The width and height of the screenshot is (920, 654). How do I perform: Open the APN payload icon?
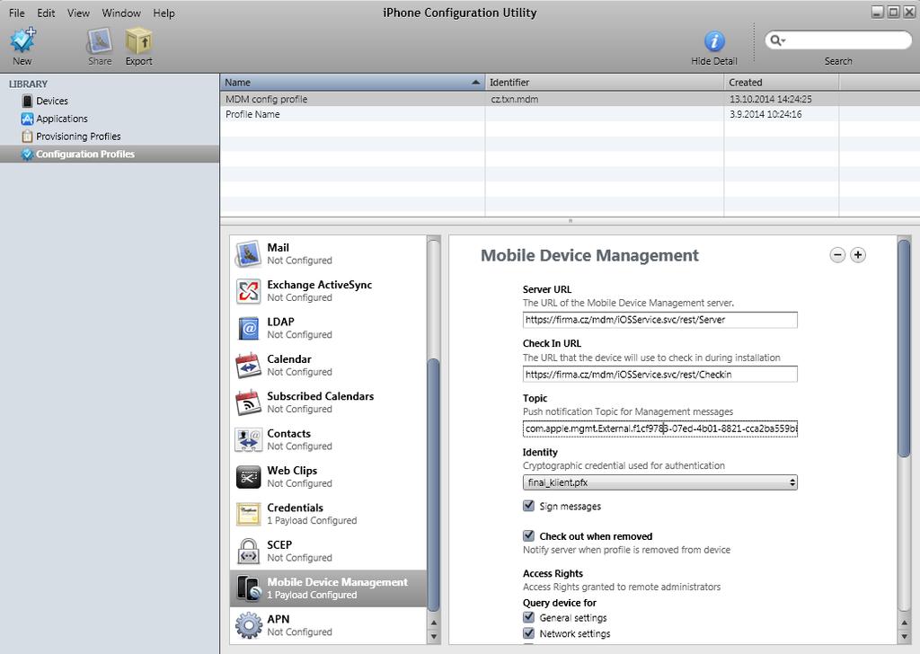tap(248, 625)
